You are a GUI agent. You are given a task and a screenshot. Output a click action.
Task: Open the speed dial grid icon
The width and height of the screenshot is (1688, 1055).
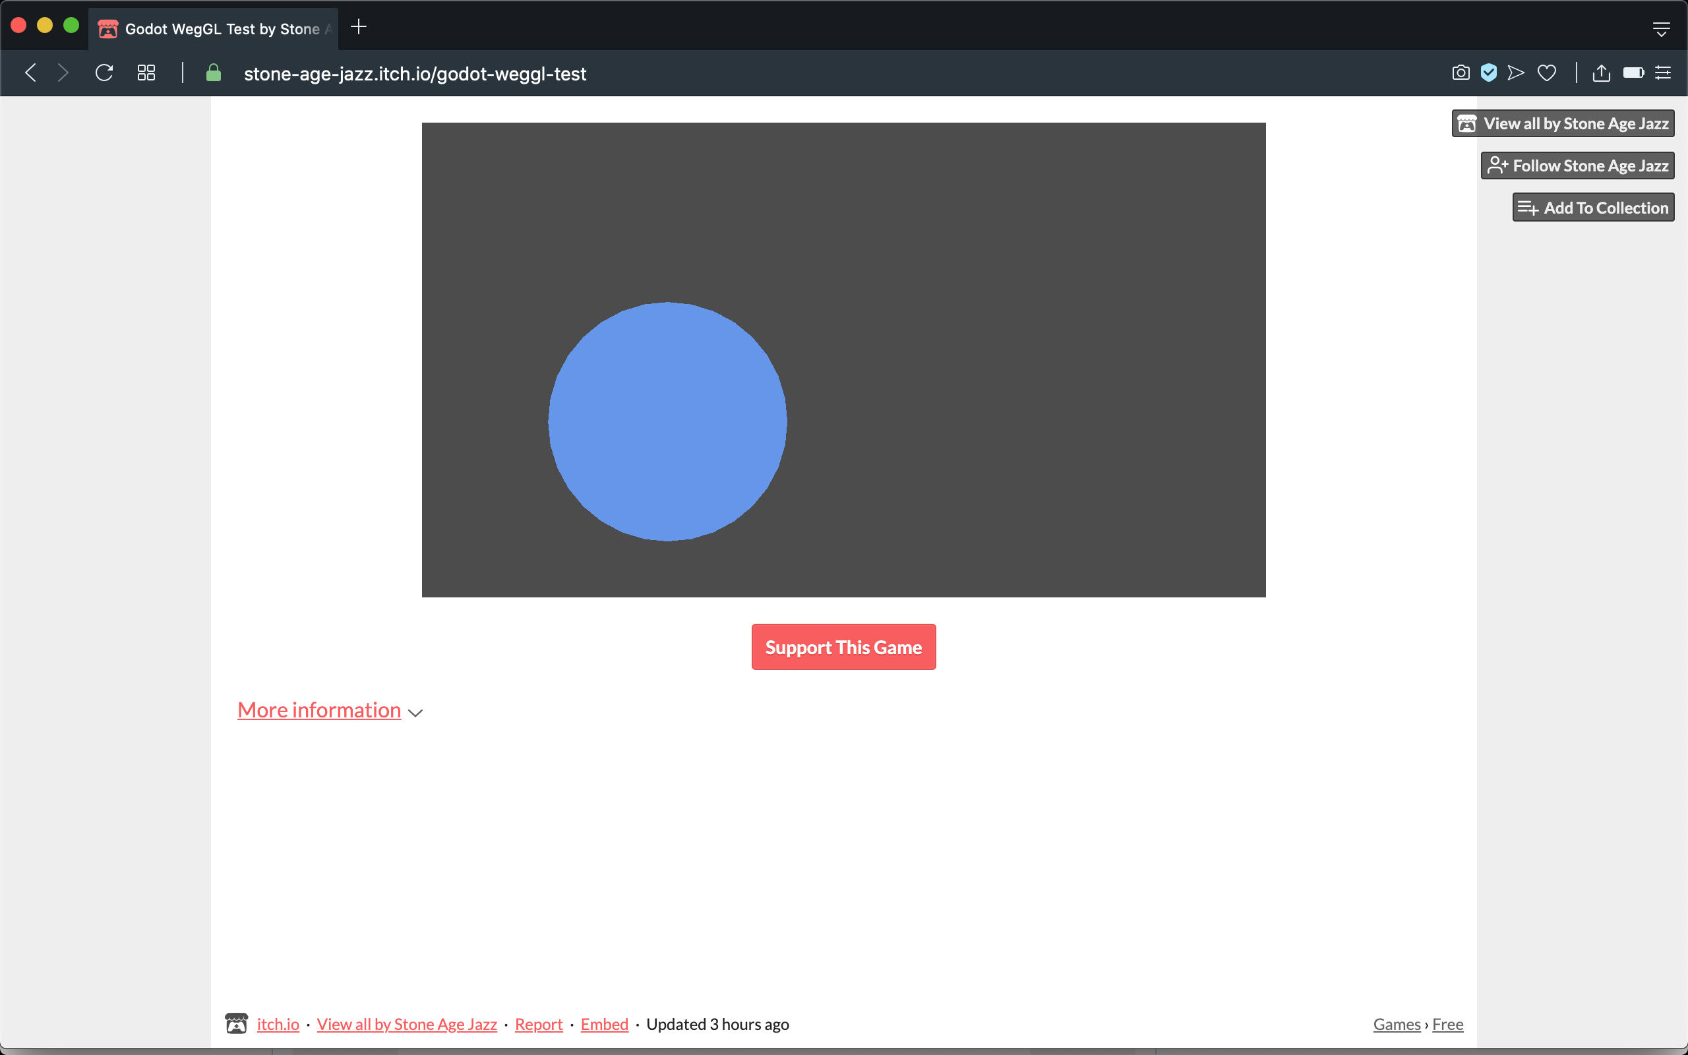[146, 73]
